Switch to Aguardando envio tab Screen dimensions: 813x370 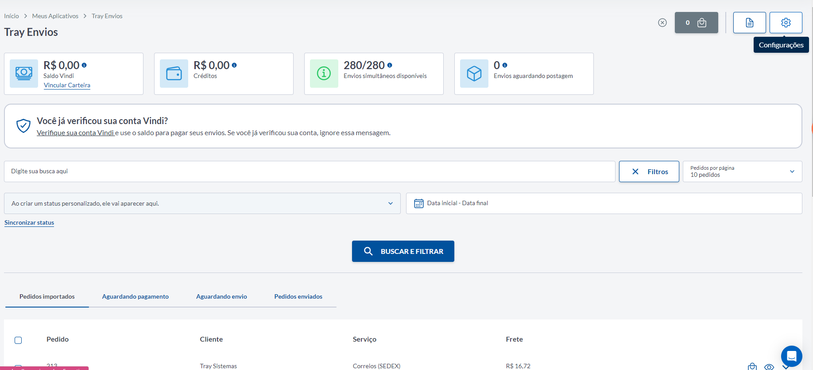point(221,296)
